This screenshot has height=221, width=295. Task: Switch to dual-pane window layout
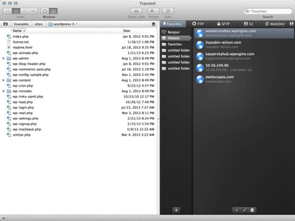click(x=53, y=11)
